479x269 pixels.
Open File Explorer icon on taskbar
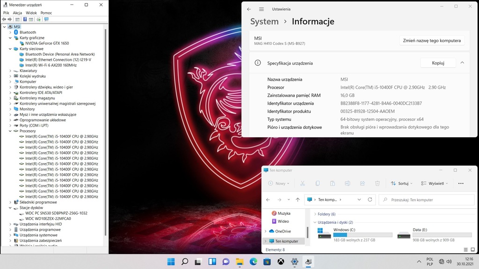tap(239, 262)
